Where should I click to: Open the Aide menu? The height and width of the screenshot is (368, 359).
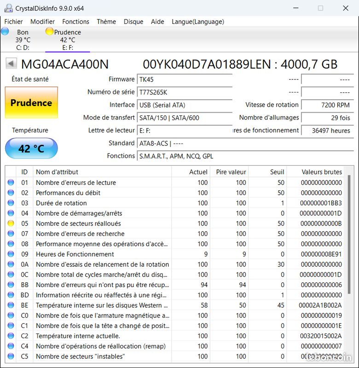point(157,22)
